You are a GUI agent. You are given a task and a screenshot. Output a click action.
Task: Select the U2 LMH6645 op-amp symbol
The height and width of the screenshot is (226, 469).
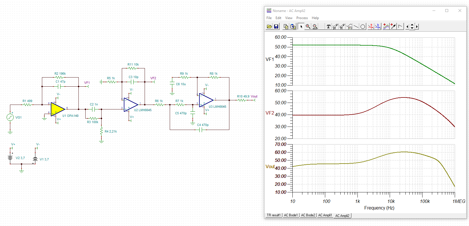[x=131, y=105]
